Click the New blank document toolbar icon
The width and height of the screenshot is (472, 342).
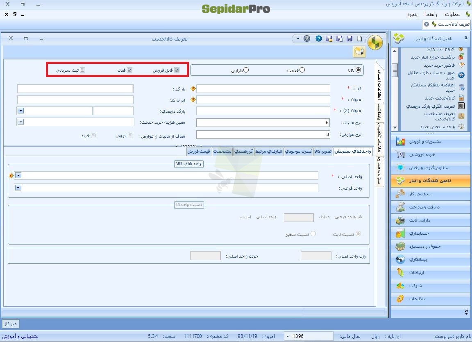coord(360,39)
